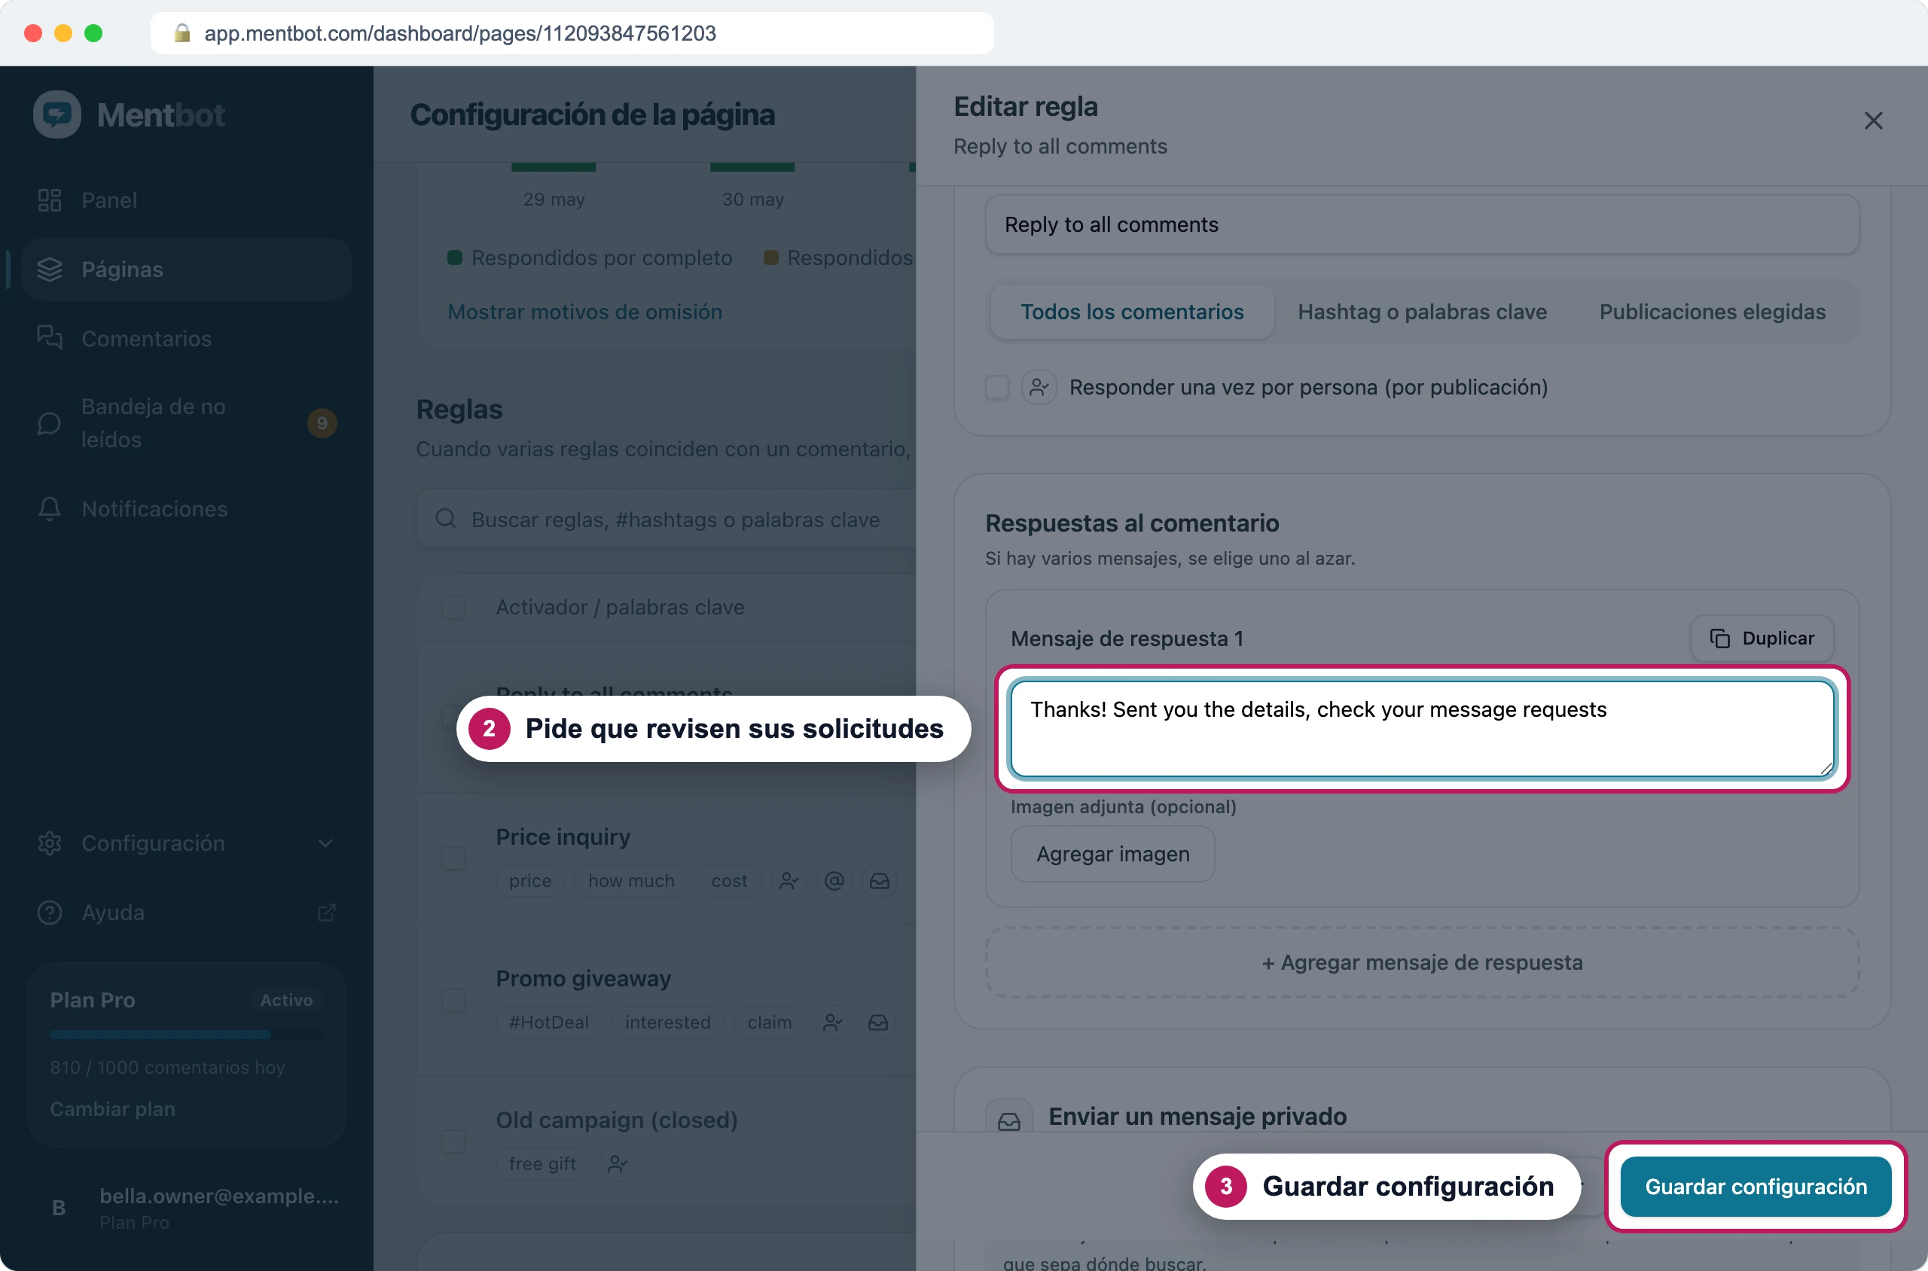Click the Mensaje de respuesta 1 text area
The image size is (1928, 1271).
[x=1422, y=729]
